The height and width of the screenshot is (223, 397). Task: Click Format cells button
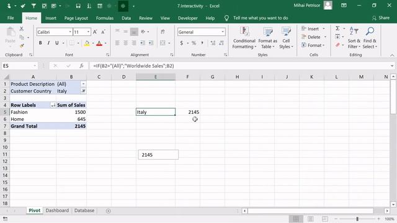click(x=313, y=45)
